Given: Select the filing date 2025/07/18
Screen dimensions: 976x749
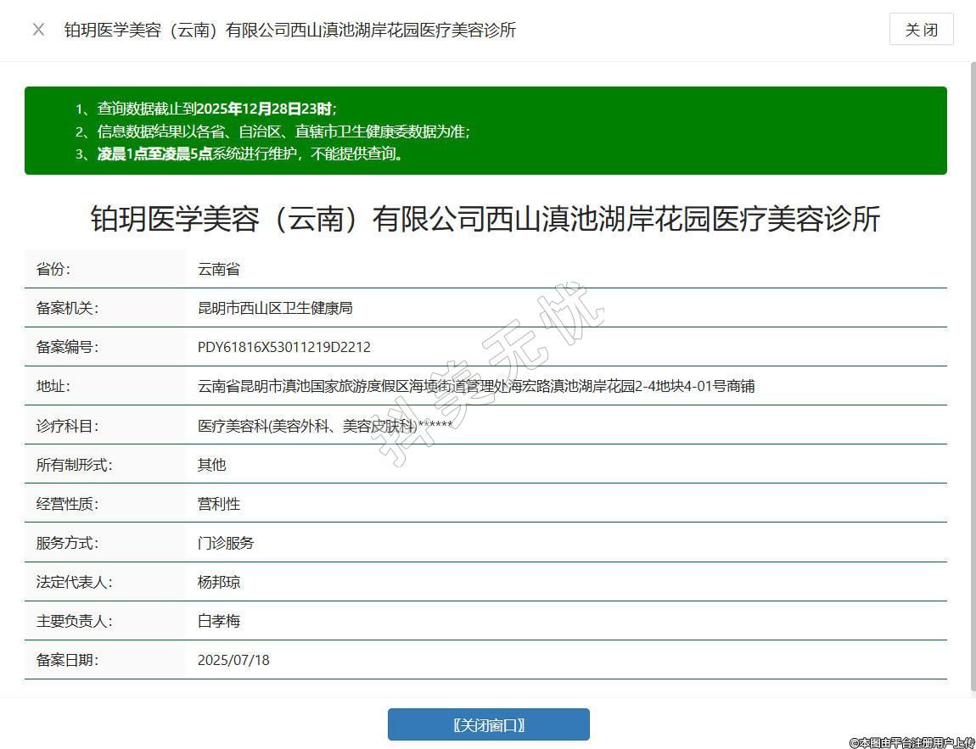Looking at the screenshot, I should (x=233, y=660).
